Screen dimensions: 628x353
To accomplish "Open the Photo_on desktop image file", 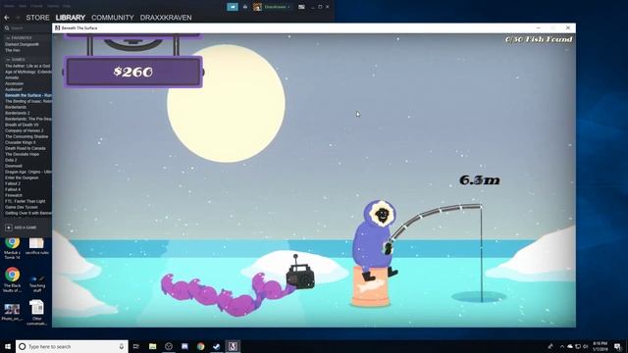I will (x=12, y=312).
